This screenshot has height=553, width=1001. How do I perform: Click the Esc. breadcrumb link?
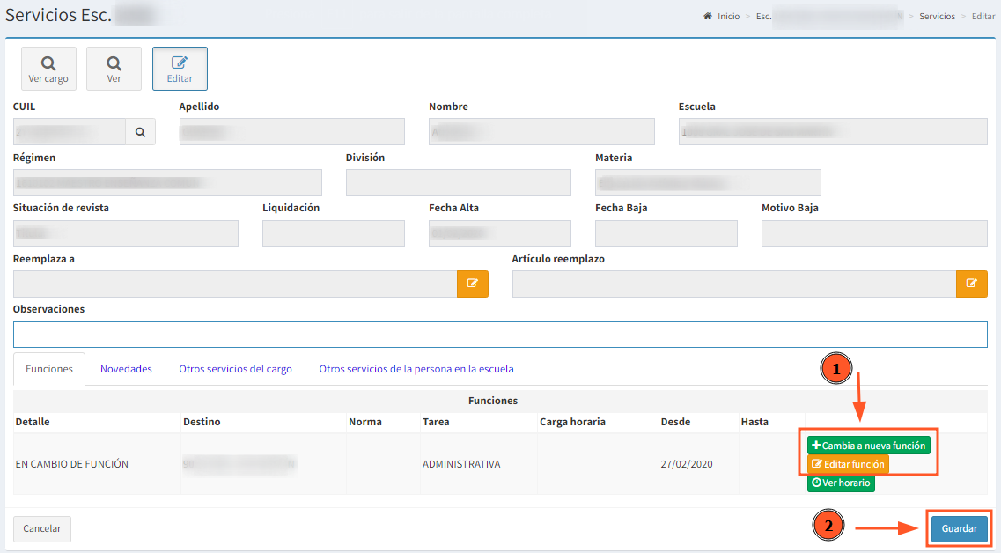point(830,17)
